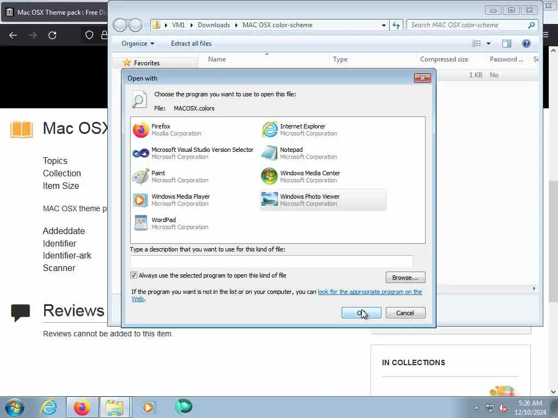Click Extract all files in Explorer toolbar
Viewport: 558px width, 418px height.
click(x=191, y=44)
